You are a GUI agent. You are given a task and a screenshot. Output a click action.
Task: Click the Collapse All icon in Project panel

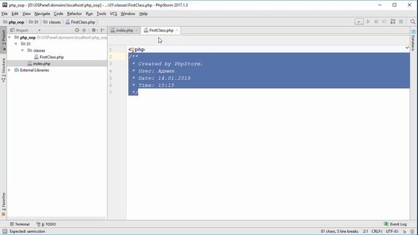pos(84,30)
